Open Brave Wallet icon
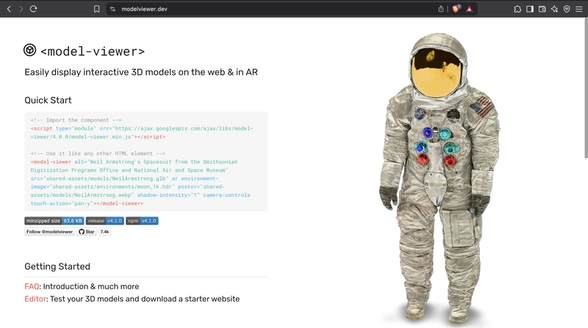Screen dimensions: 588x328 coord(542,9)
